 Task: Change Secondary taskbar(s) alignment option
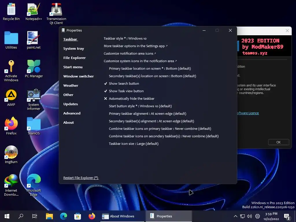(x=151, y=121)
